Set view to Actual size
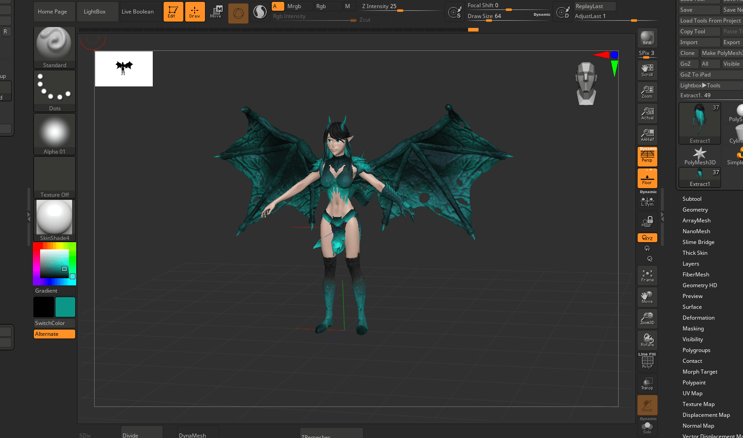 pyautogui.click(x=647, y=113)
